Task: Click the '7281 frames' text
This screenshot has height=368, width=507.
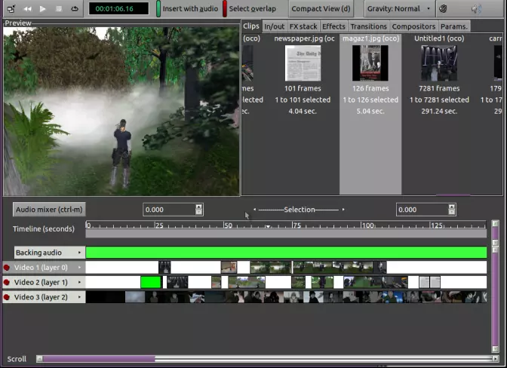Action: click(x=439, y=88)
